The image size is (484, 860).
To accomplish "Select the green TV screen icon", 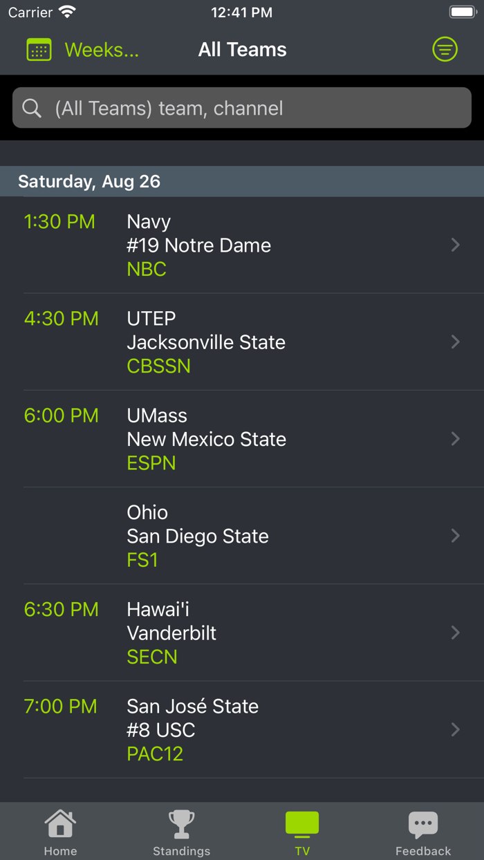I will pyautogui.click(x=302, y=823).
